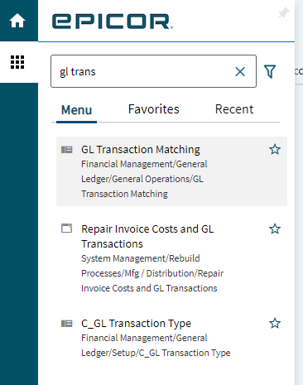The image size is (303, 385).
Task: Pin the menu panel with pushpin icon
Action: click(283, 12)
